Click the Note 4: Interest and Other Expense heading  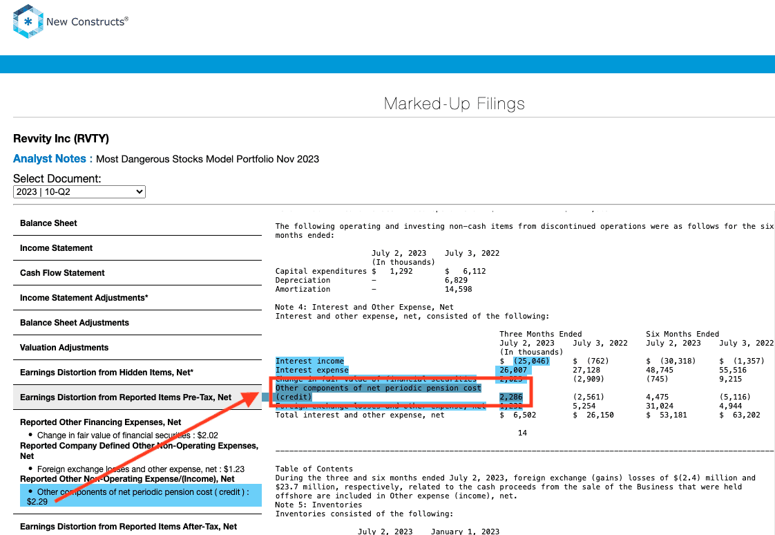(x=364, y=307)
